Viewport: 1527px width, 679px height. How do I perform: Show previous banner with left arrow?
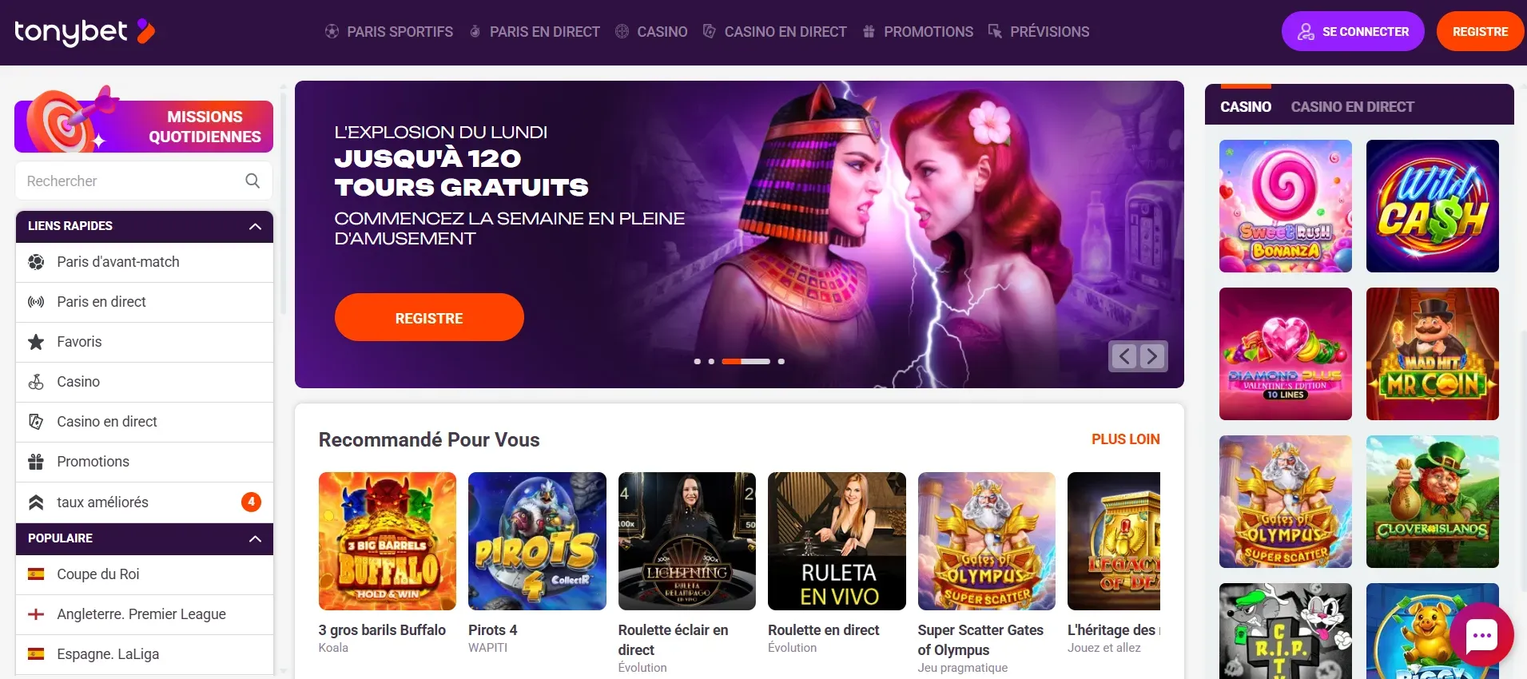[x=1124, y=355]
